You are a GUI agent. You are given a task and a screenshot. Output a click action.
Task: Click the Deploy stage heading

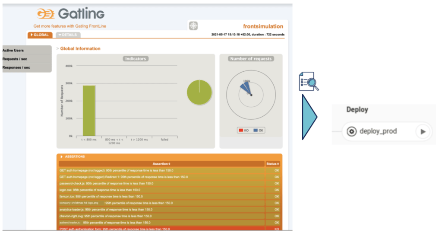click(x=357, y=109)
